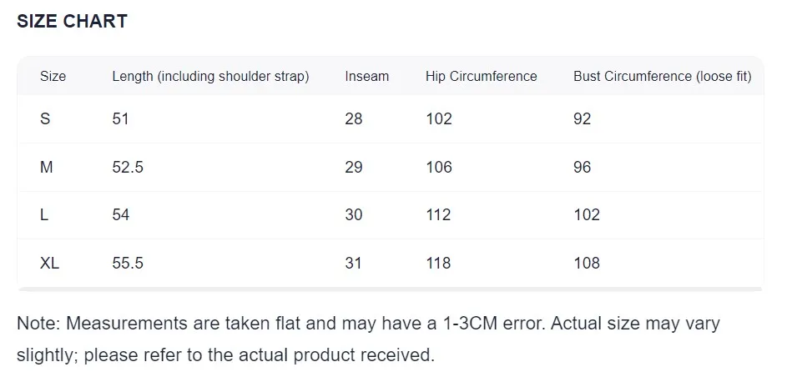Select the length value 55.5
The image size is (787, 382).
click(x=128, y=264)
